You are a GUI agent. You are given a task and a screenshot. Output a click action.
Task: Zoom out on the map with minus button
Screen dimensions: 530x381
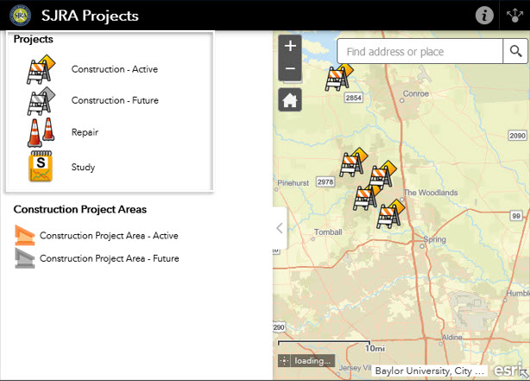pyautogui.click(x=290, y=69)
